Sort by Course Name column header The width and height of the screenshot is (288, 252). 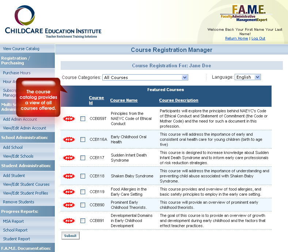pyautogui.click(x=124, y=100)
